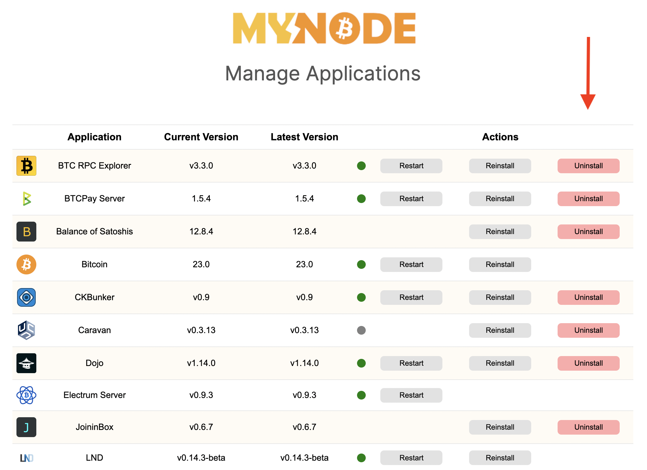This screenshot has width=647, height=470.
Task: Reinstall Balance of Satoshis
Action: click(x=500, y=232)
